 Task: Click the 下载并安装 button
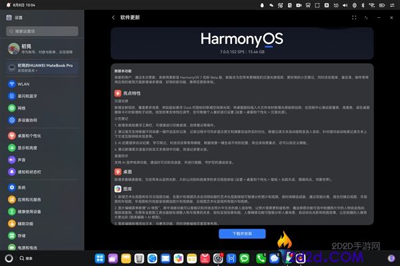[242, 233]
